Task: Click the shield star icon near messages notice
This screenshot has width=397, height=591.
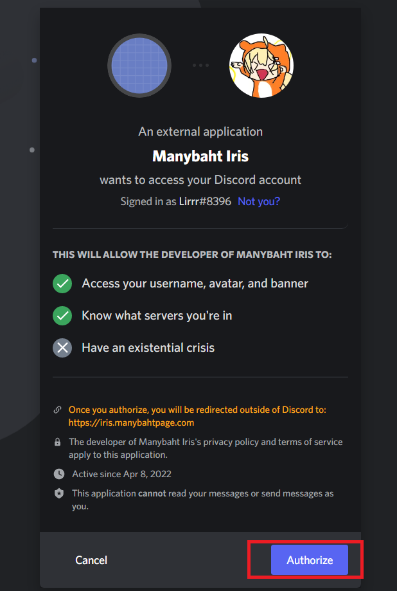Action: coord(59,493)
